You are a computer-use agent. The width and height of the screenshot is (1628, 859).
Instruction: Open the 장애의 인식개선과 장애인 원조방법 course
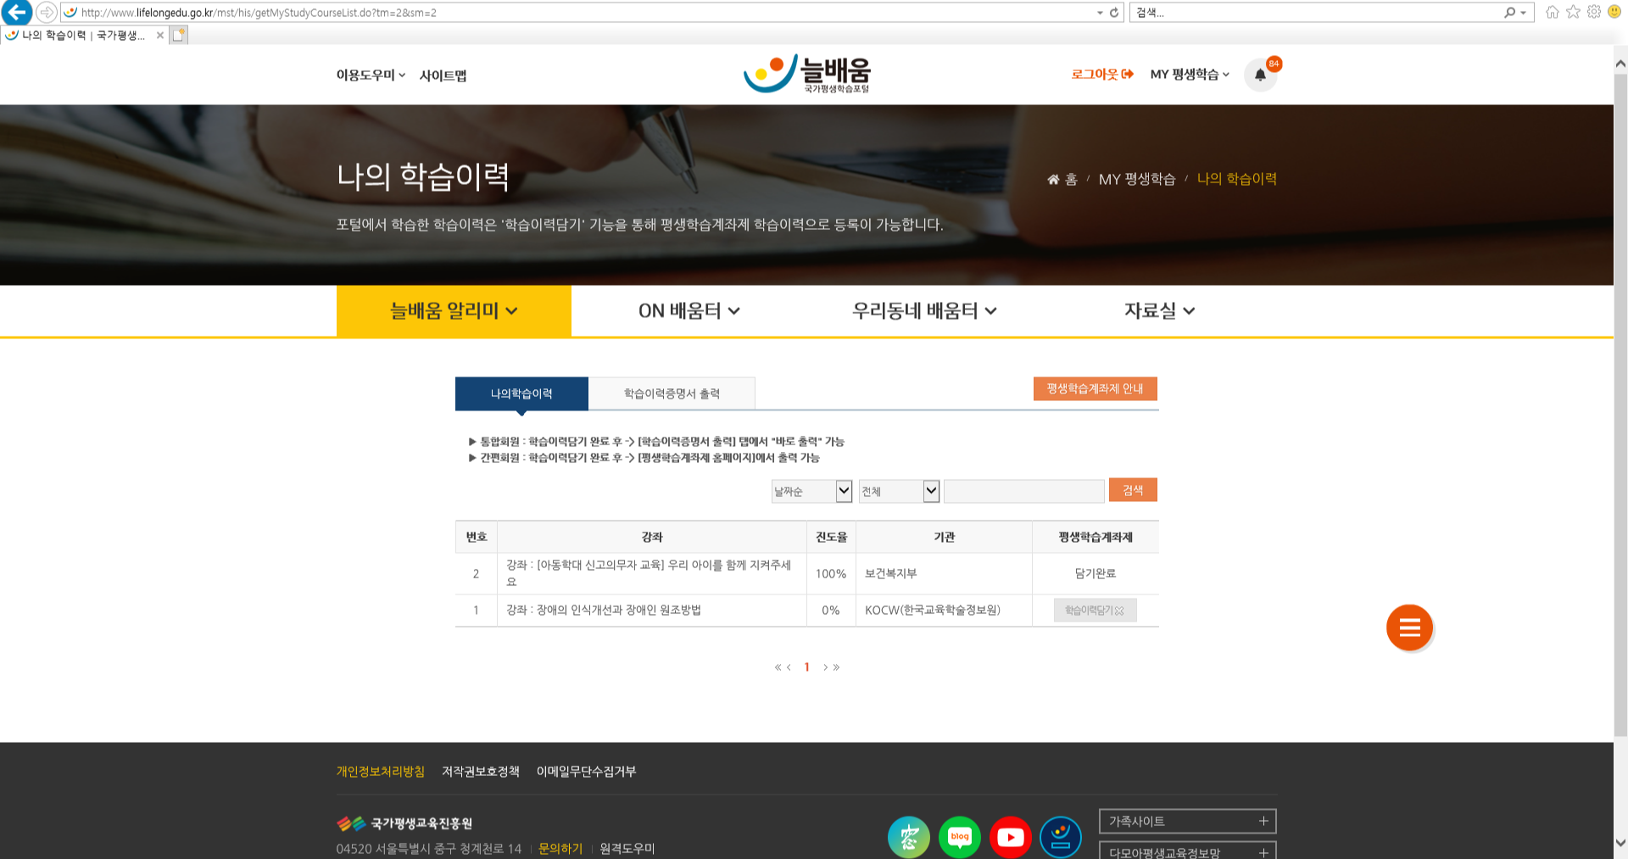click(604, 611)
